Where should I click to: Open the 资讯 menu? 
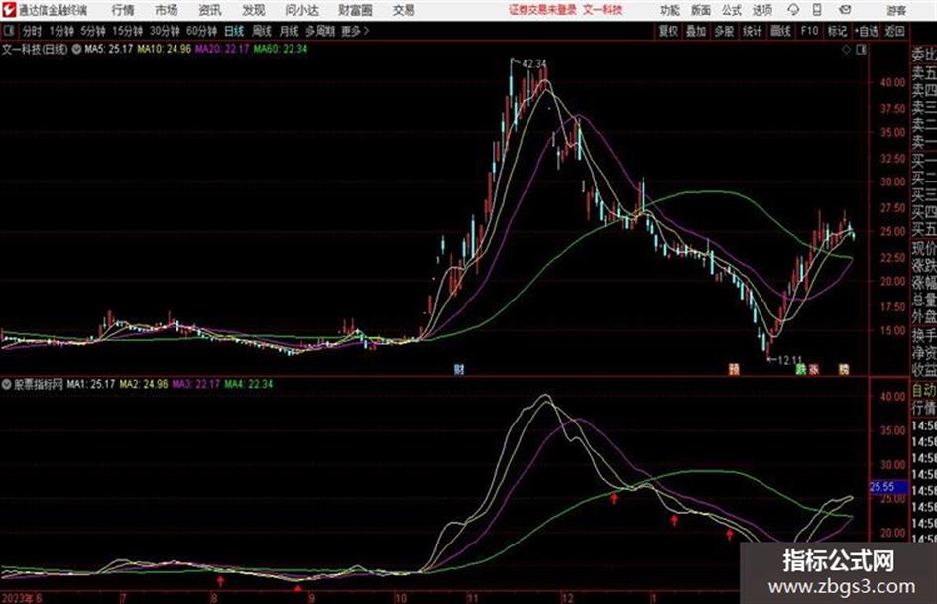tap(210, 10)
